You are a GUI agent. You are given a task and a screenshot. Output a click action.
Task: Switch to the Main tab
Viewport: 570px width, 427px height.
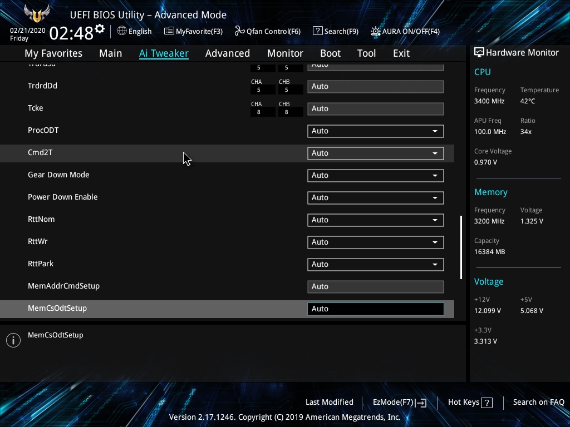111,53
